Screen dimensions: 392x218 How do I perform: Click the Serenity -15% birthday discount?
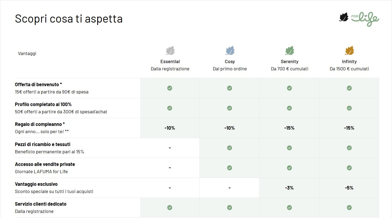289,128
